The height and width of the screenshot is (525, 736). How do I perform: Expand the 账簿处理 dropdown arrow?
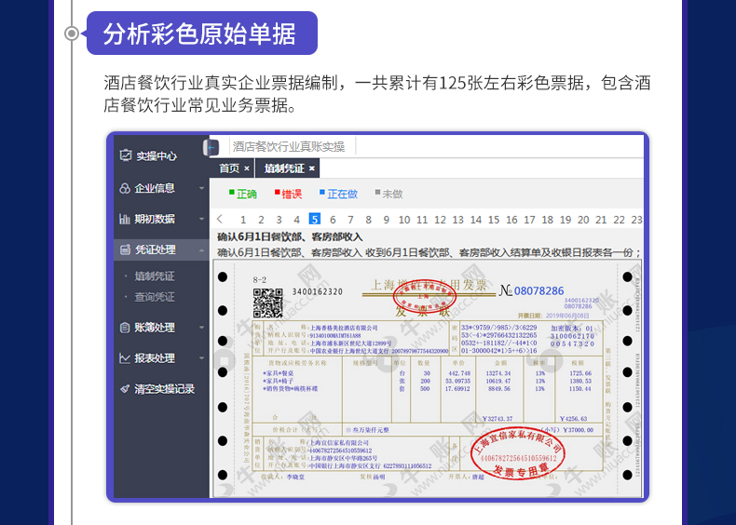pyautogui.click(x=201, y=328)
